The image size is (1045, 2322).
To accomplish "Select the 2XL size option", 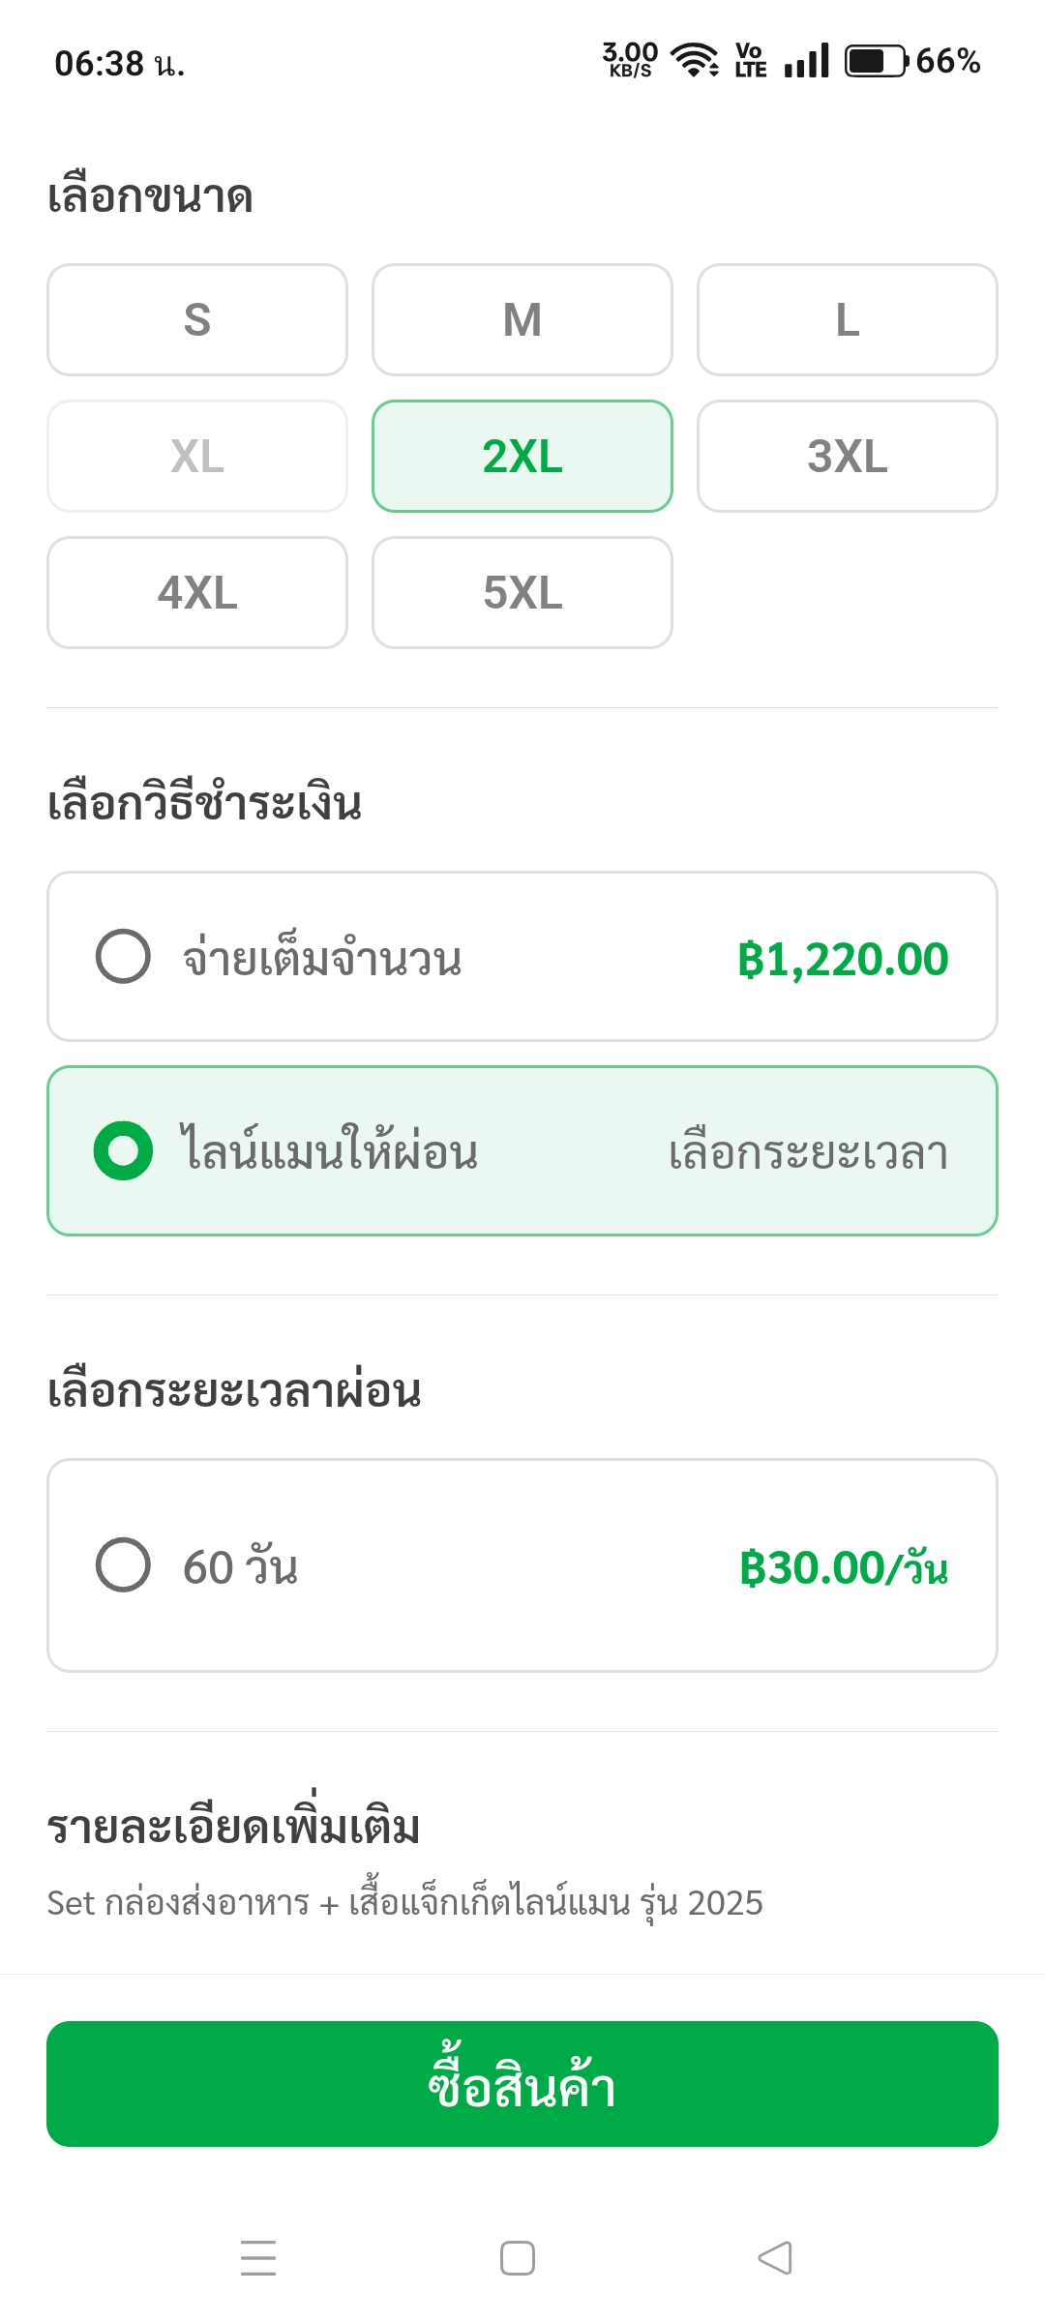I will pyautogui.click(x=522, y=457).
